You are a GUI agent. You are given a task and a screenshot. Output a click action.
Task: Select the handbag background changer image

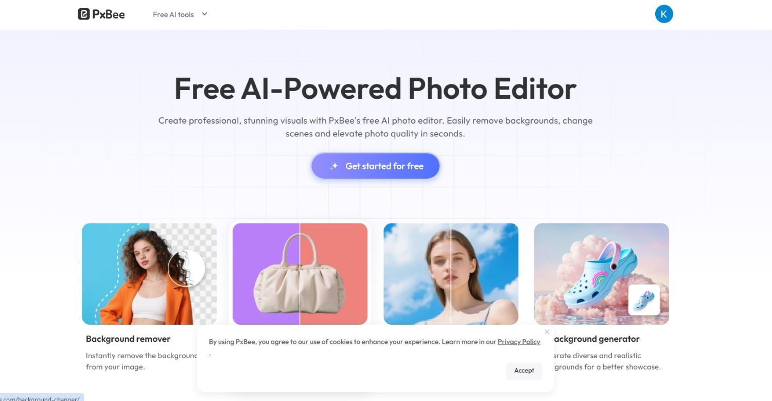(x=300, y=274)
